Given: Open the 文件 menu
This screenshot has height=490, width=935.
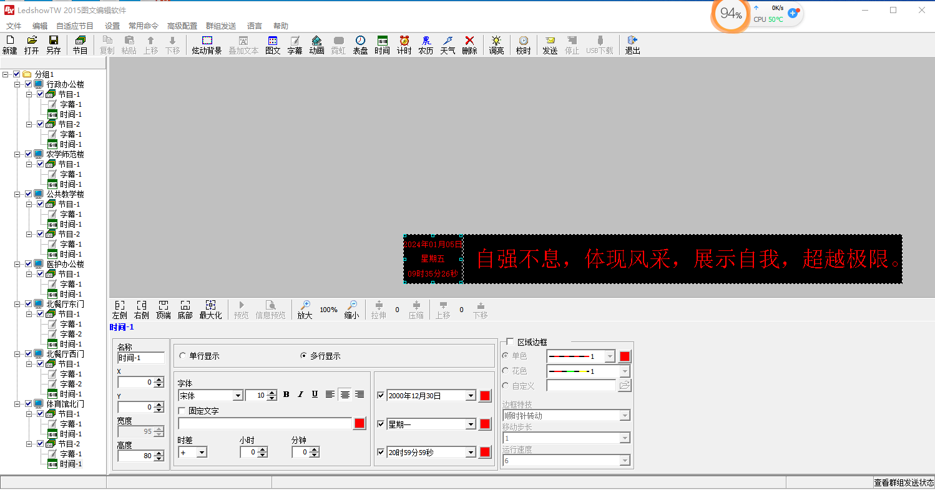Looking at the screenshot, I should pos(13,26).
